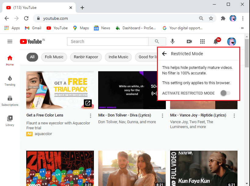Open the Get a Free Color Lens ad thumbnail
Image resolution: width=250 pixels, height=186 pixels.
[x=60, y=90]
